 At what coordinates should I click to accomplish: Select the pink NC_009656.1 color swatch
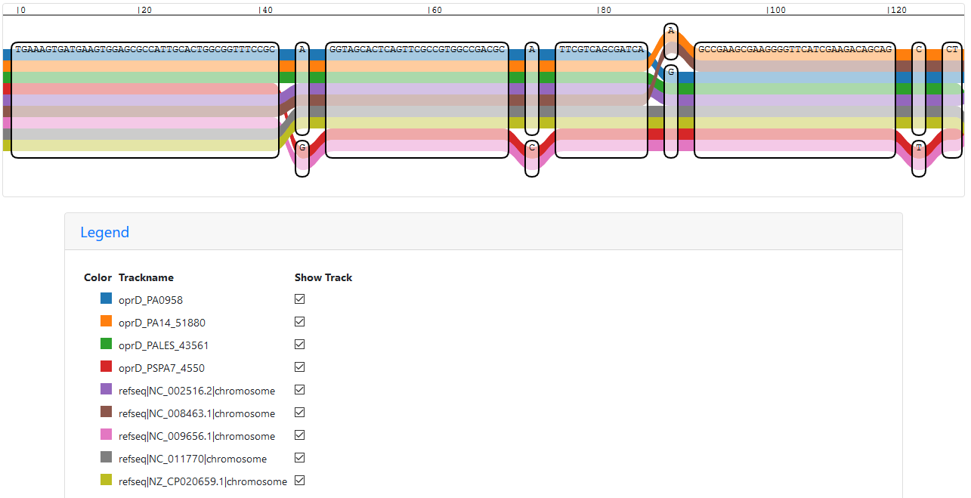[106, 435]
